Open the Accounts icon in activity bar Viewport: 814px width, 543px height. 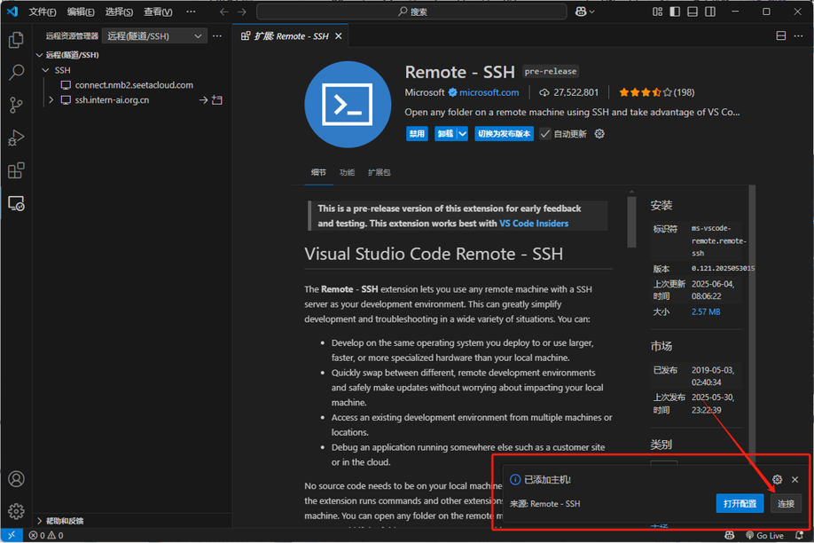16,478
